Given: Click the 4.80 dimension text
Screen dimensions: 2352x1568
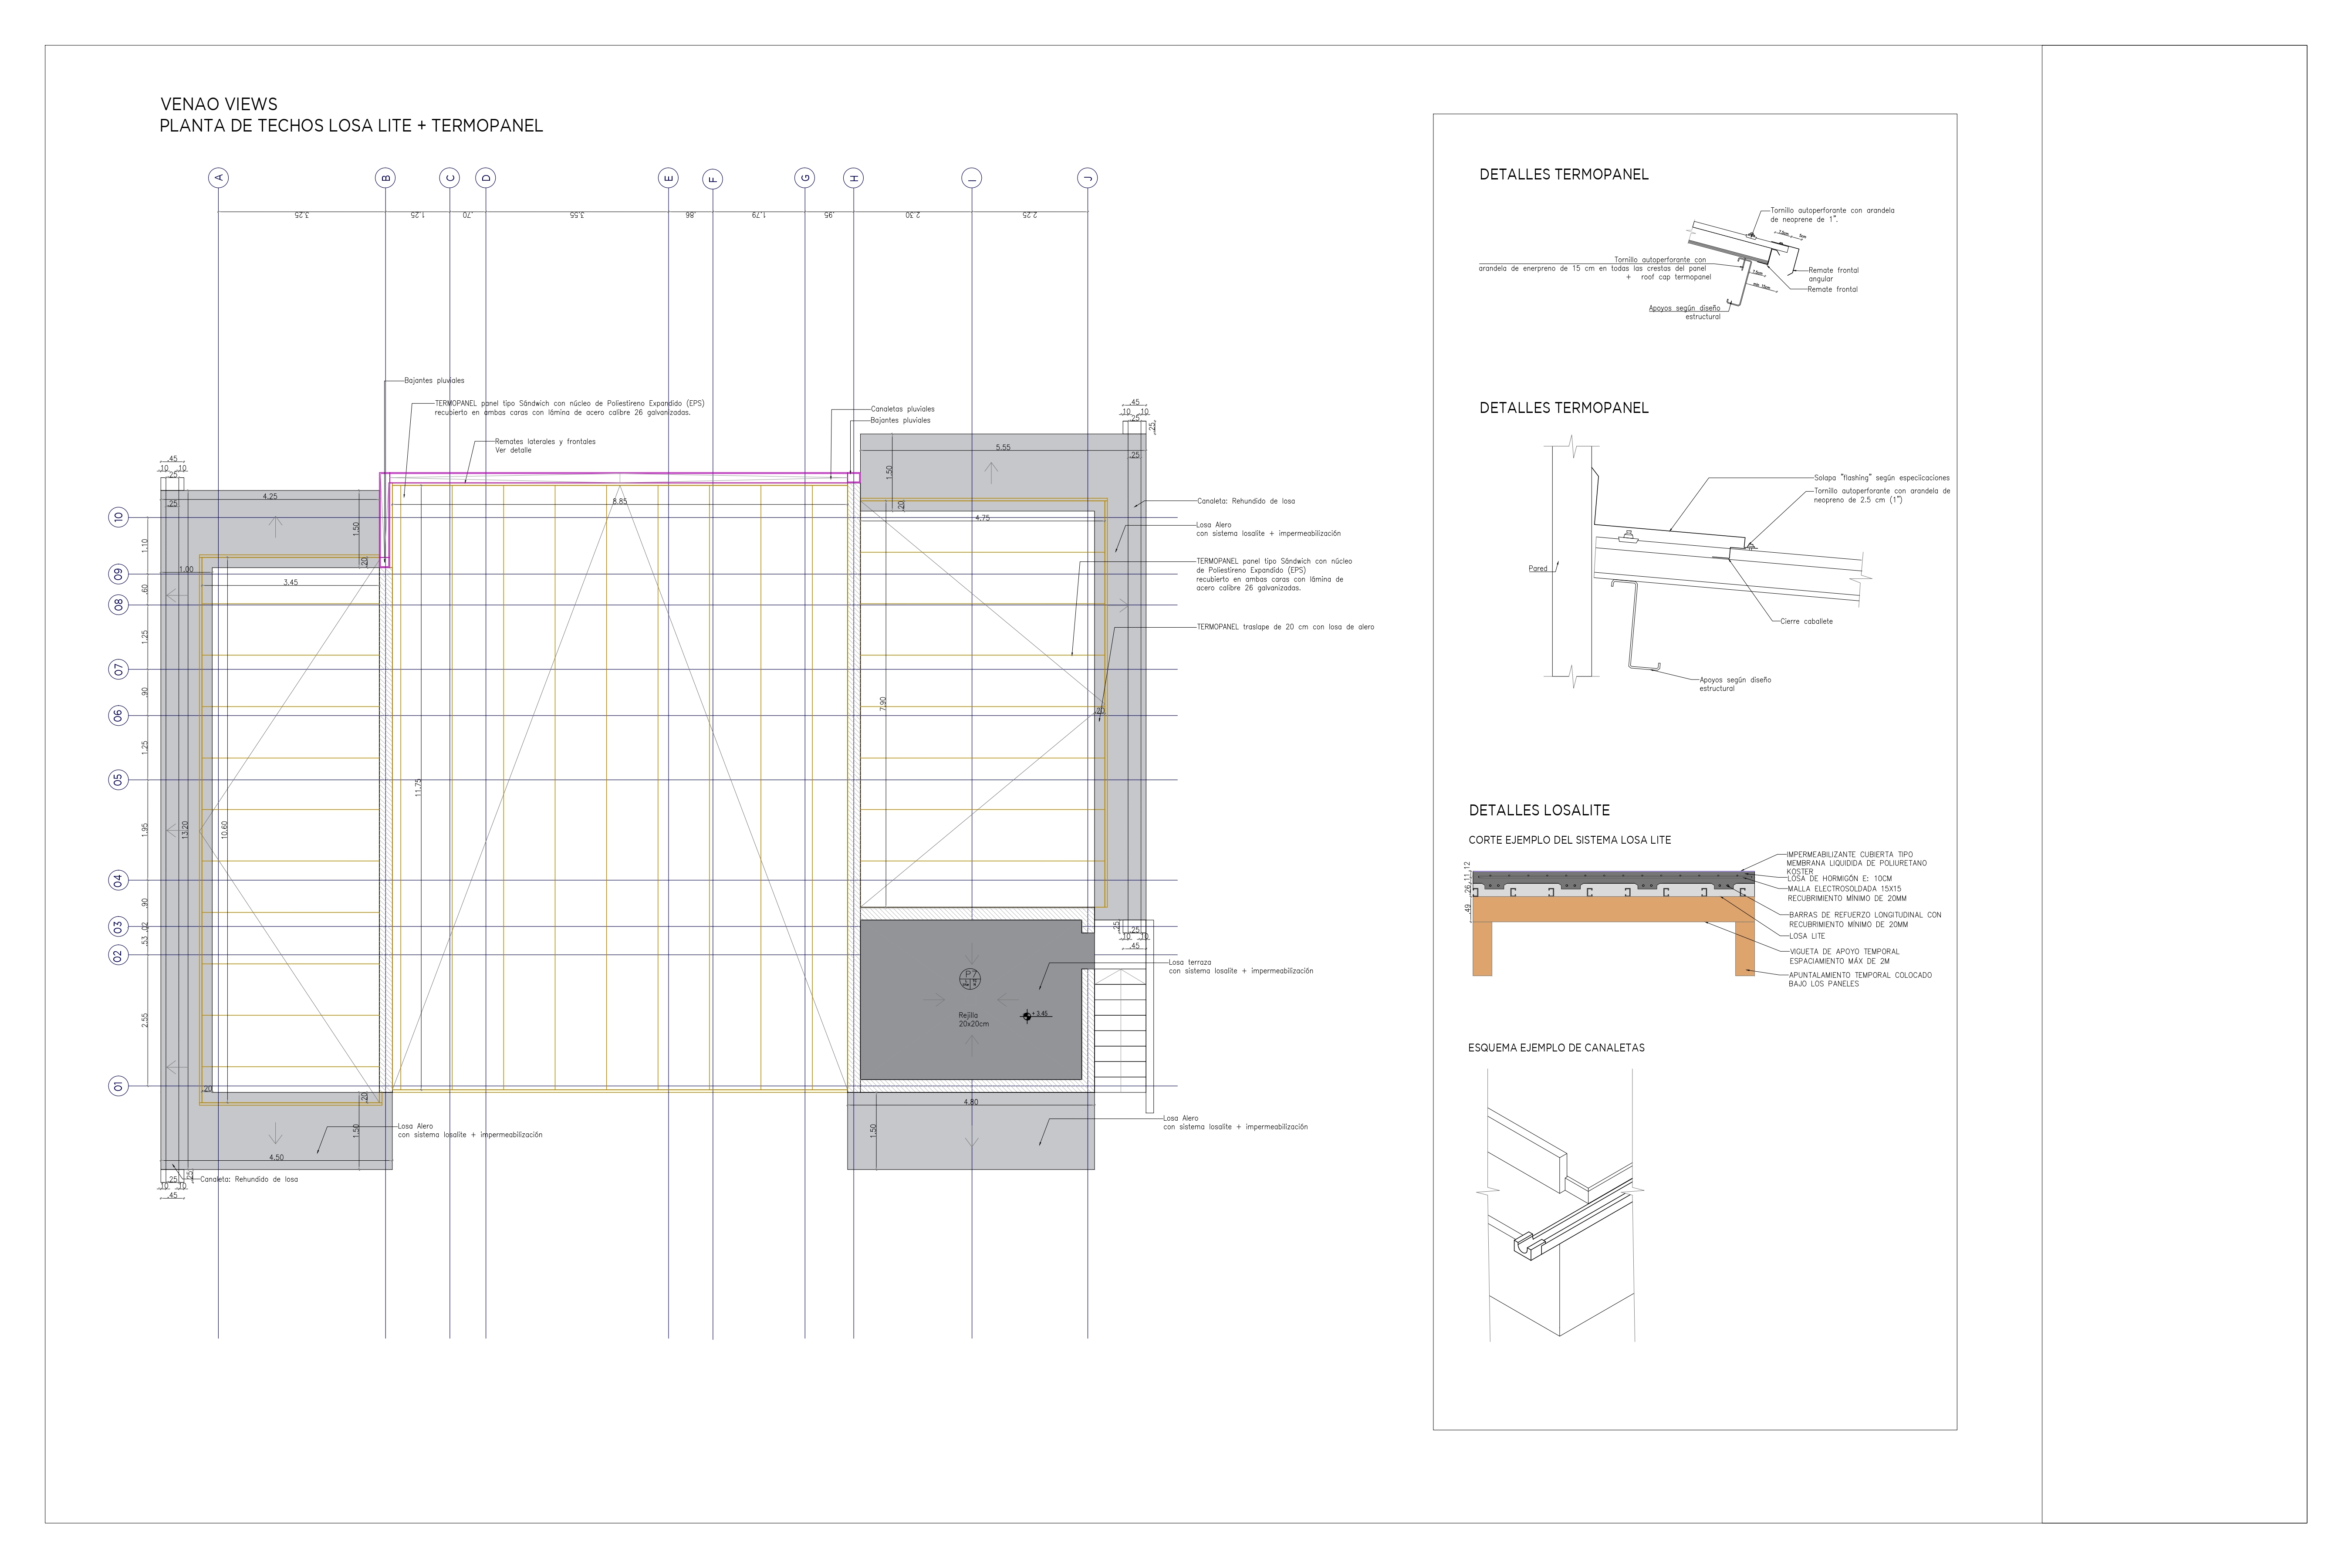Looking at the screenshot, I should [971, 1102].
